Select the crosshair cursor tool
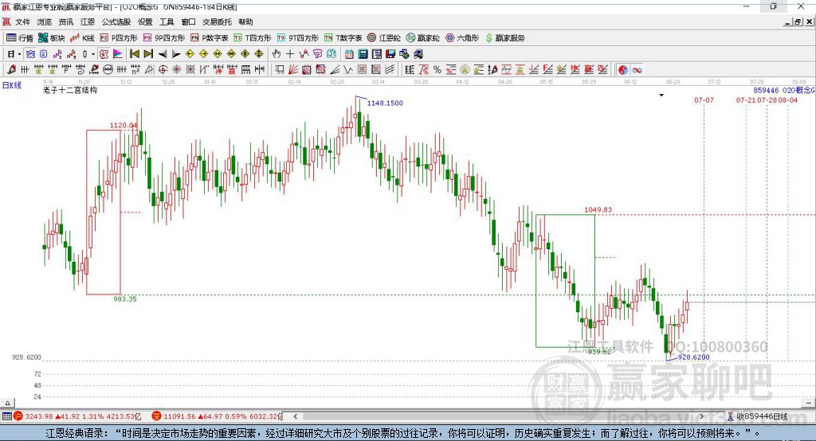Image resolution: width=816 pixels, height=441 pixels. click(290, 54)
